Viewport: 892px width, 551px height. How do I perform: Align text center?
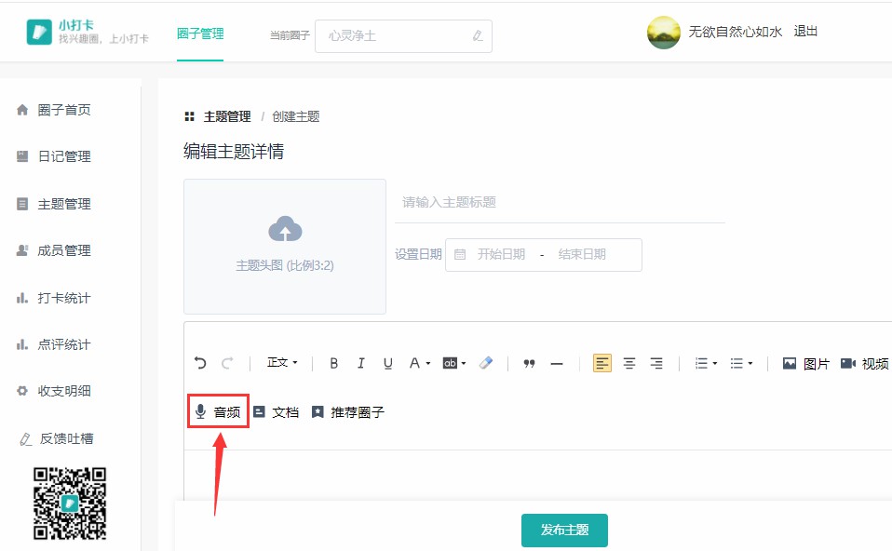pos(629,363)
